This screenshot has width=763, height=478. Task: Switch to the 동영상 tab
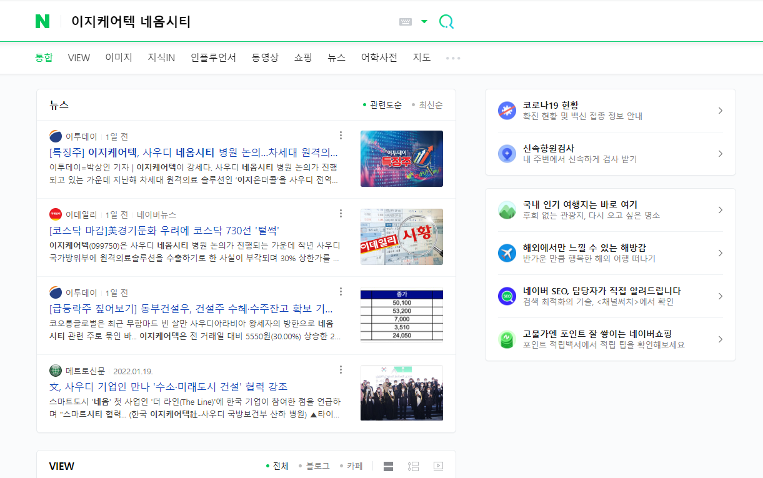265,57
